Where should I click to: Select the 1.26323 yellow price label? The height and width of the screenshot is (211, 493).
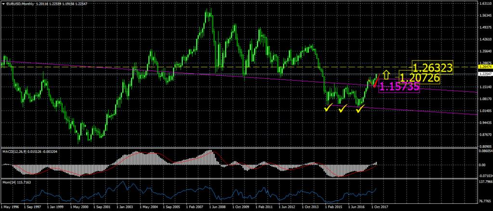coord(432,68)
